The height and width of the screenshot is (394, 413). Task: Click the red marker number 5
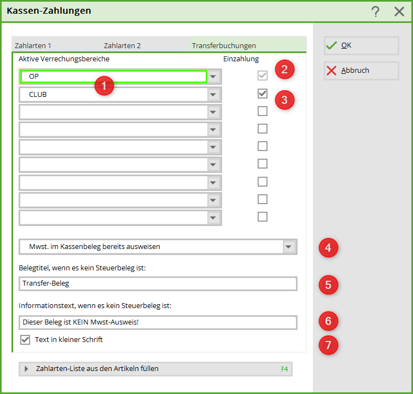[328, 285]
